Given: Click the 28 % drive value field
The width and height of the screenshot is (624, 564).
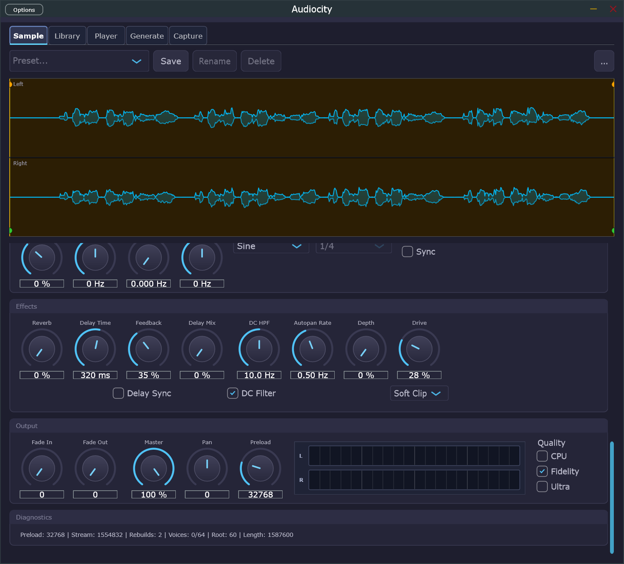Looking at the screenshot, I should coord(419,375).
